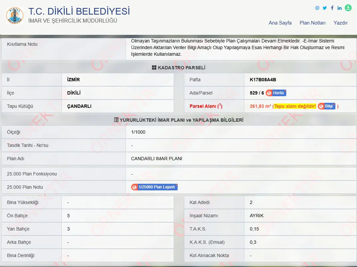Select the K.A.K.S. value 0,3

coord(253,242)
